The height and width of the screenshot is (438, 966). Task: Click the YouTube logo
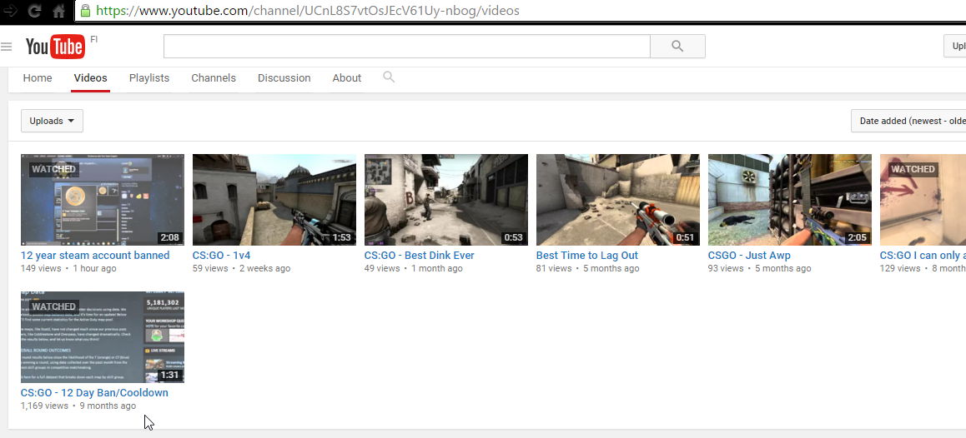click(x=54, y=47)
